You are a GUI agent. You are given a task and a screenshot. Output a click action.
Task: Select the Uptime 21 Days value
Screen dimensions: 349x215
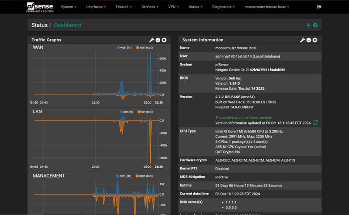coord(249,186)
